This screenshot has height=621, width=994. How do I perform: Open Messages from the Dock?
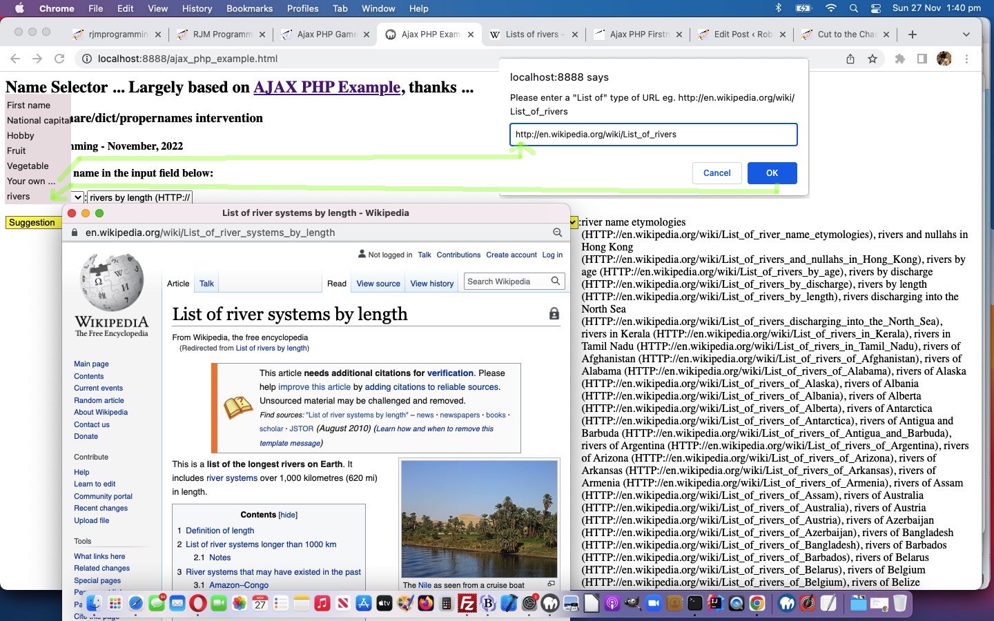(157, 604)
